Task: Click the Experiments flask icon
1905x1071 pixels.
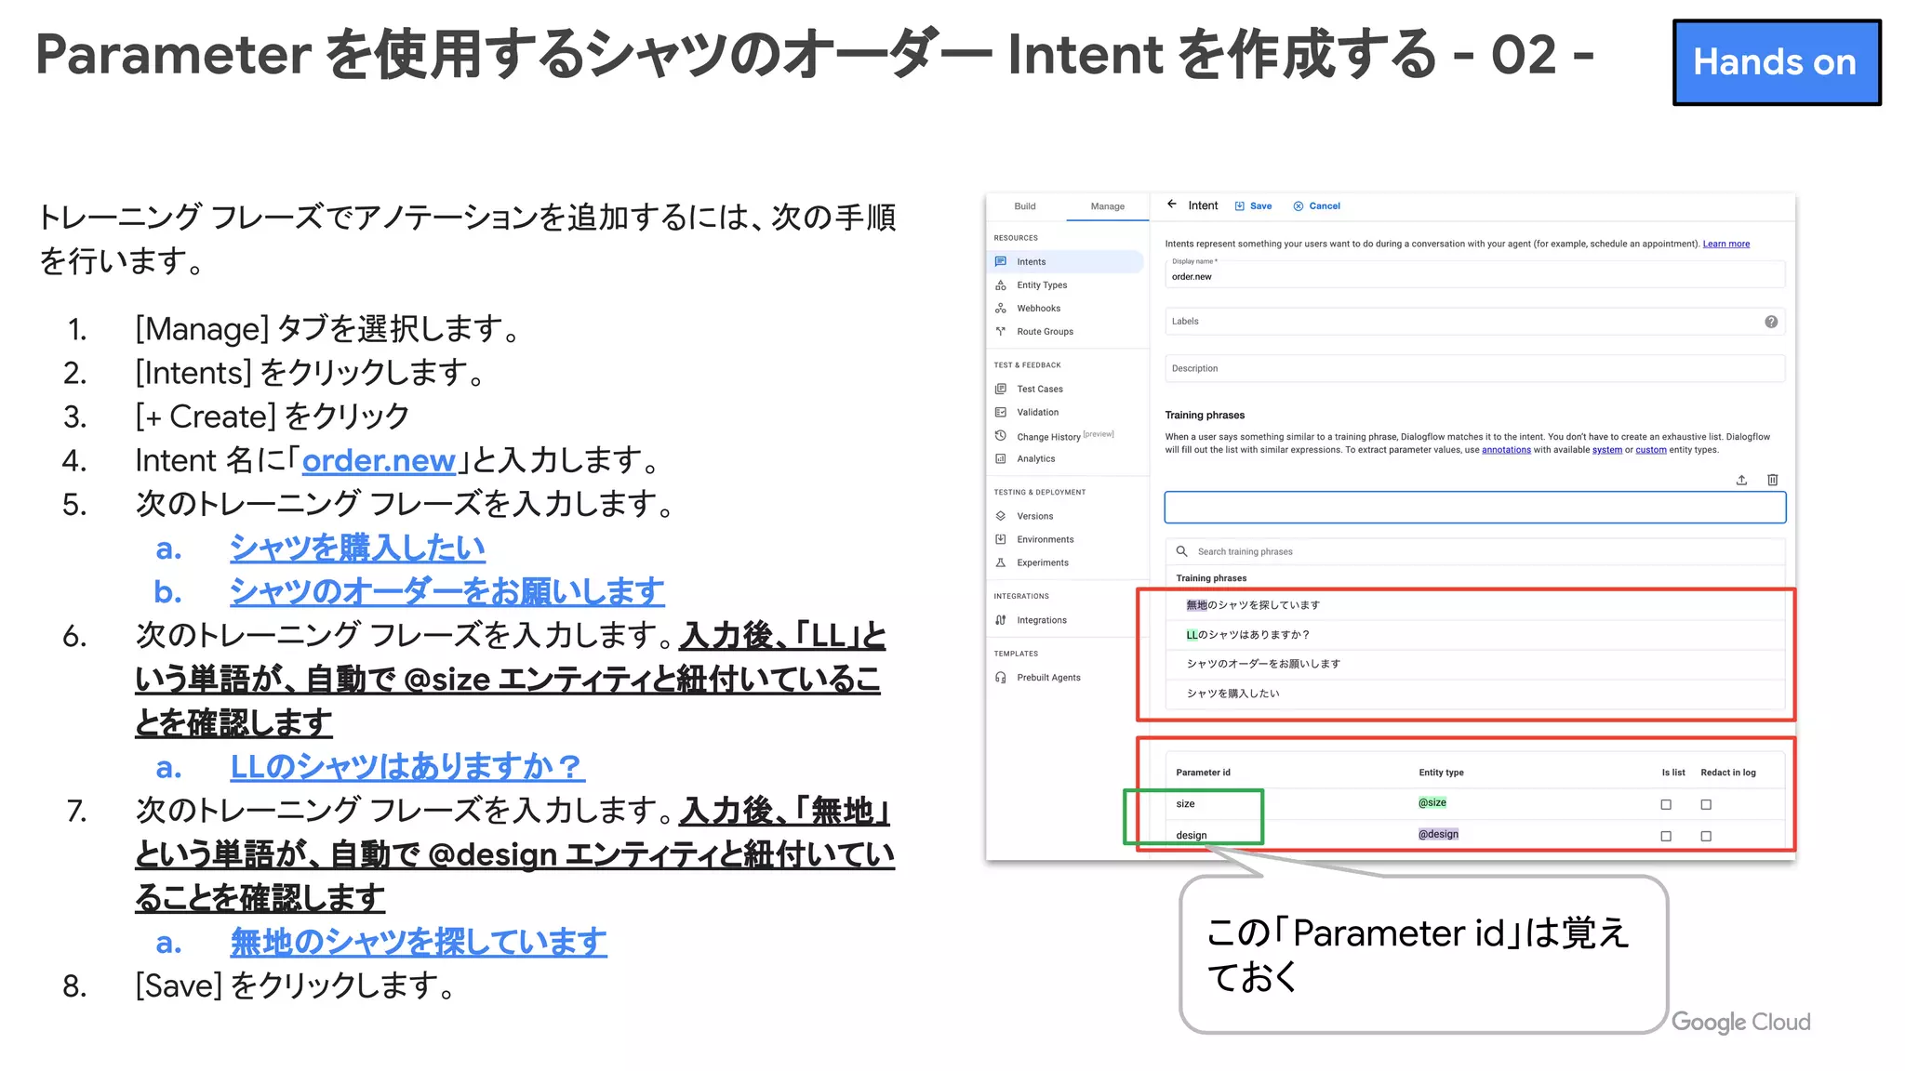Action: (1001, 562)
